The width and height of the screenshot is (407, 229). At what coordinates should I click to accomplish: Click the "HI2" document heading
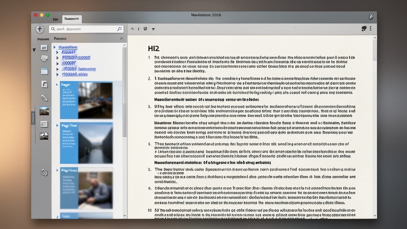click(154, 49)
